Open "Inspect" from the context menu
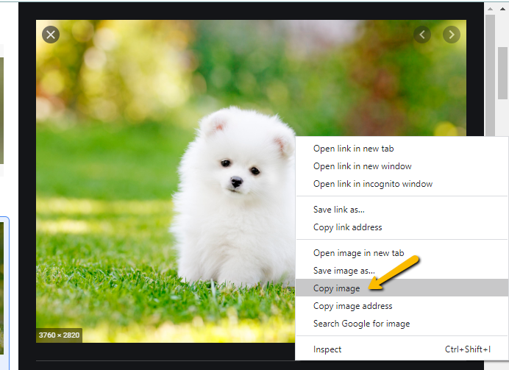This screenshot has height=370, width=509. 327,349
